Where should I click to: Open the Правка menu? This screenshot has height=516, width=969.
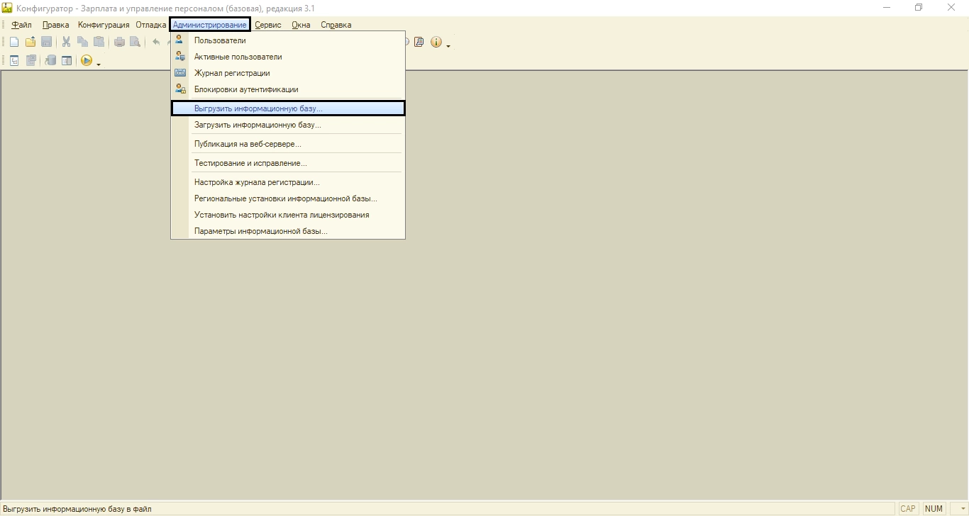tap(56, 25)
